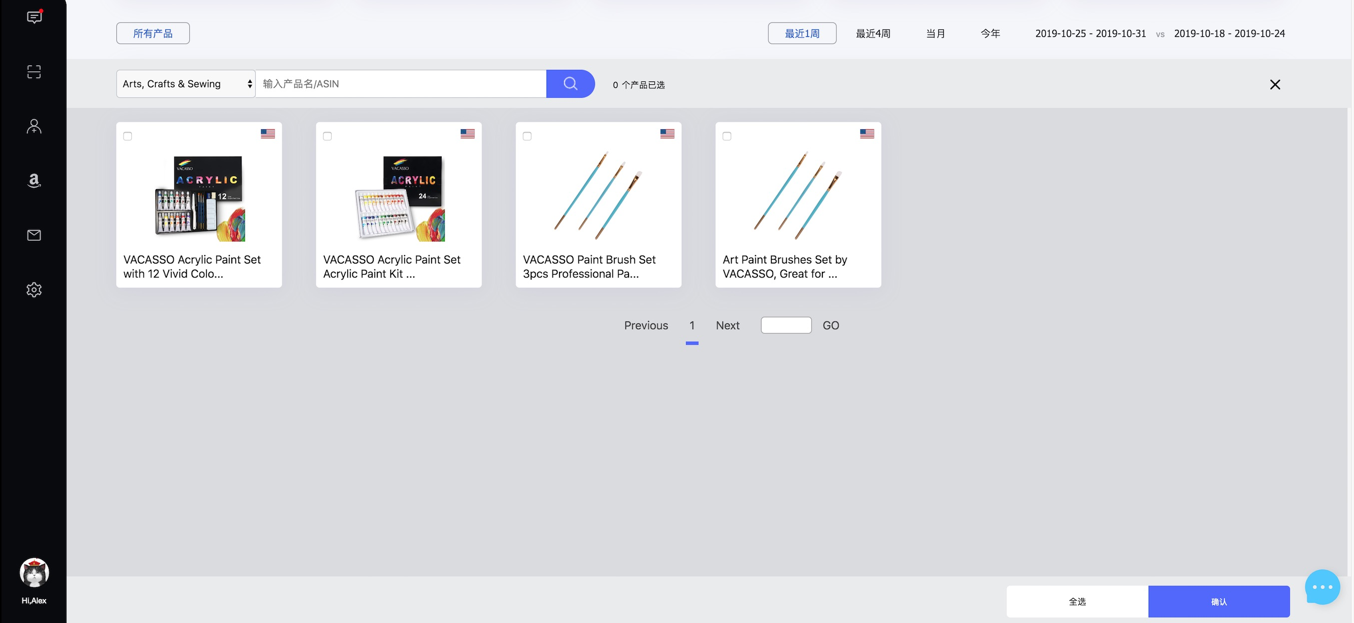The width and height of the screenshot is (1354, 623).
Task: Check VACASSO Acrylic Paint Set 12 Vivid Colors
Action: [x=128, y=136]
